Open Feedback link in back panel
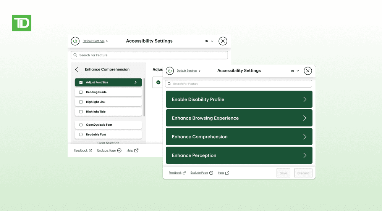This screenshot has width=382, height=211. tap(81, 150)
